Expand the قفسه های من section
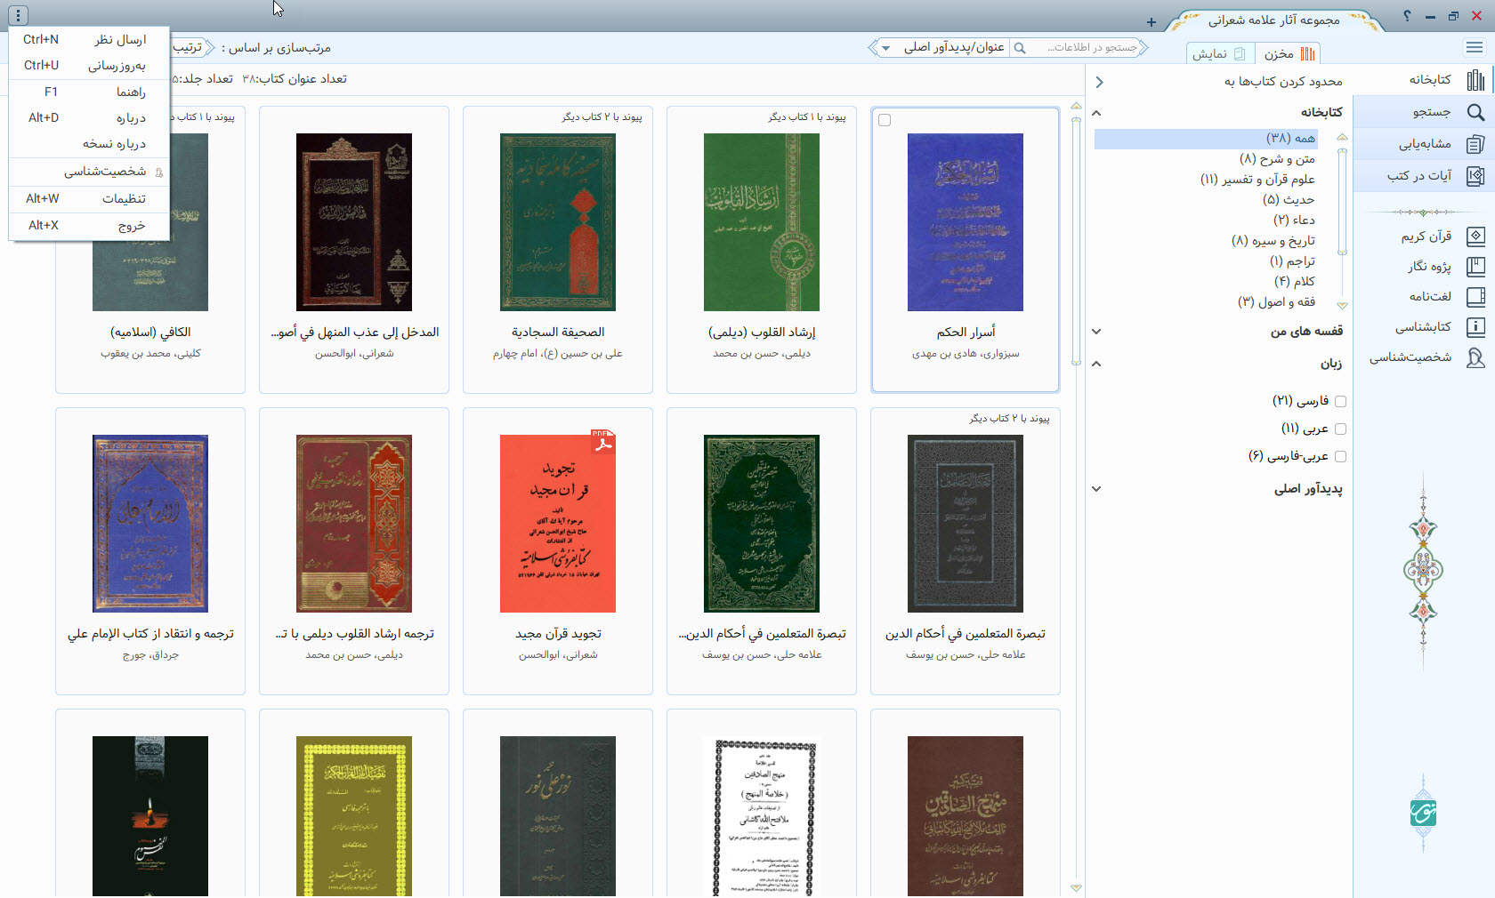This screenshot has width=1495, height=898. 1096,332
